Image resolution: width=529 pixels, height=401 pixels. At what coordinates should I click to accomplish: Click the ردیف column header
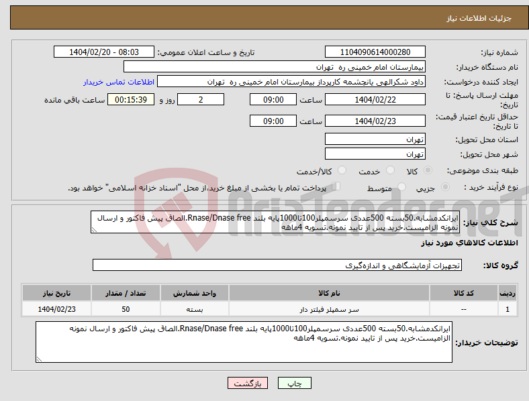[x=508, y=293]
